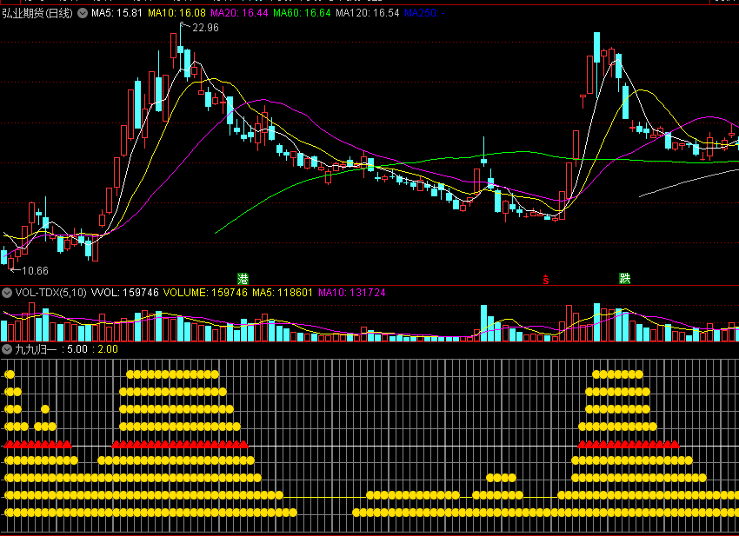The height and width of the screenshot is (536, 739).
Task: Click the volume MA10: 131724 value
Action: (352, 293)
